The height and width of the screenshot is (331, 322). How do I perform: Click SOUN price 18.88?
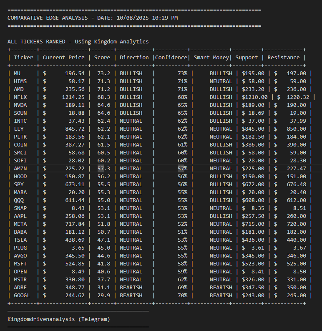point(76,113)
